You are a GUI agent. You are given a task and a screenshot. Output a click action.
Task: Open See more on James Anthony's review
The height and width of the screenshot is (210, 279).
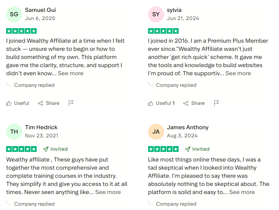(x=242, y=192)
